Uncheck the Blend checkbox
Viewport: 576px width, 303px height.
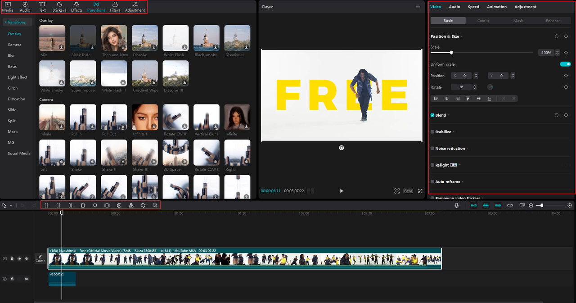click(432, 115)
